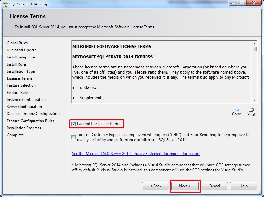
Task: Select Database Engine Configuration step
Action: (33, 114)
